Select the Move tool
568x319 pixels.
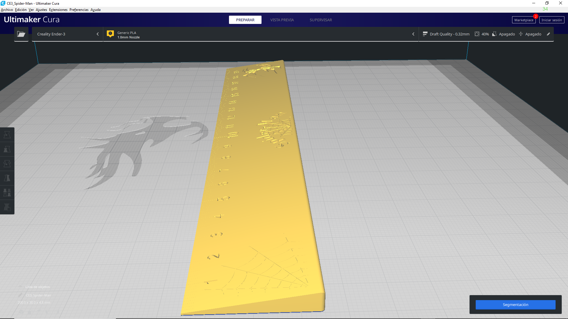(7, 135)
